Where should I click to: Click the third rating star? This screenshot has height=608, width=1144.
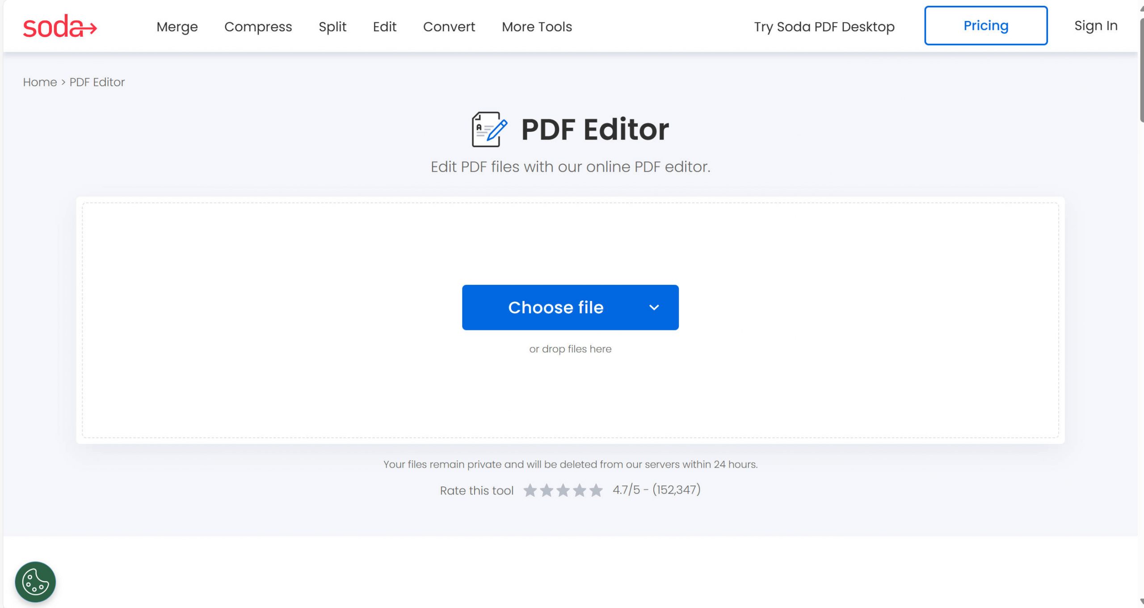pyautogui.click(x=564, y=490)
